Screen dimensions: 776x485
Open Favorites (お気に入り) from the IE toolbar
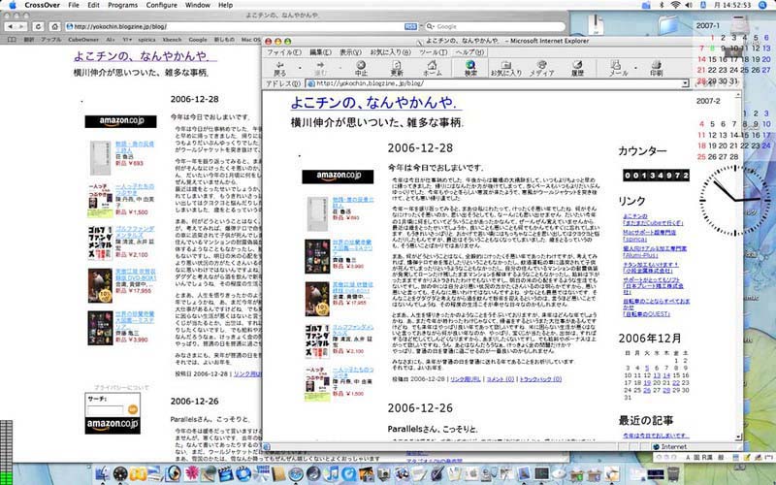coord(505,68)
